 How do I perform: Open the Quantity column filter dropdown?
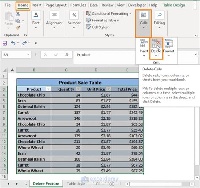click(x=78, y=89)
